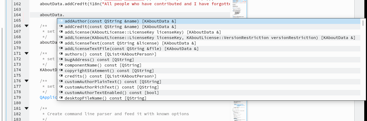367x121 pixels.
Task: Click icon next to authors() const entry
Action: [61, 54]
